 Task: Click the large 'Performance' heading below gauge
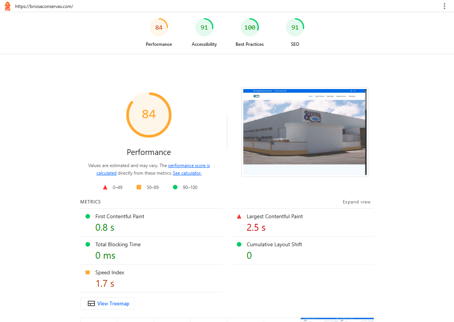coord(149,152)
